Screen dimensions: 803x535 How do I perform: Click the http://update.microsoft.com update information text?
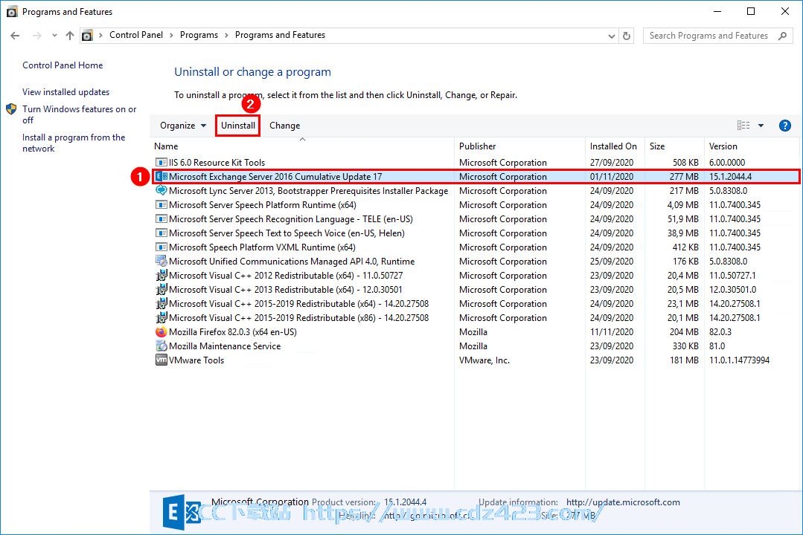pos(623,502)
